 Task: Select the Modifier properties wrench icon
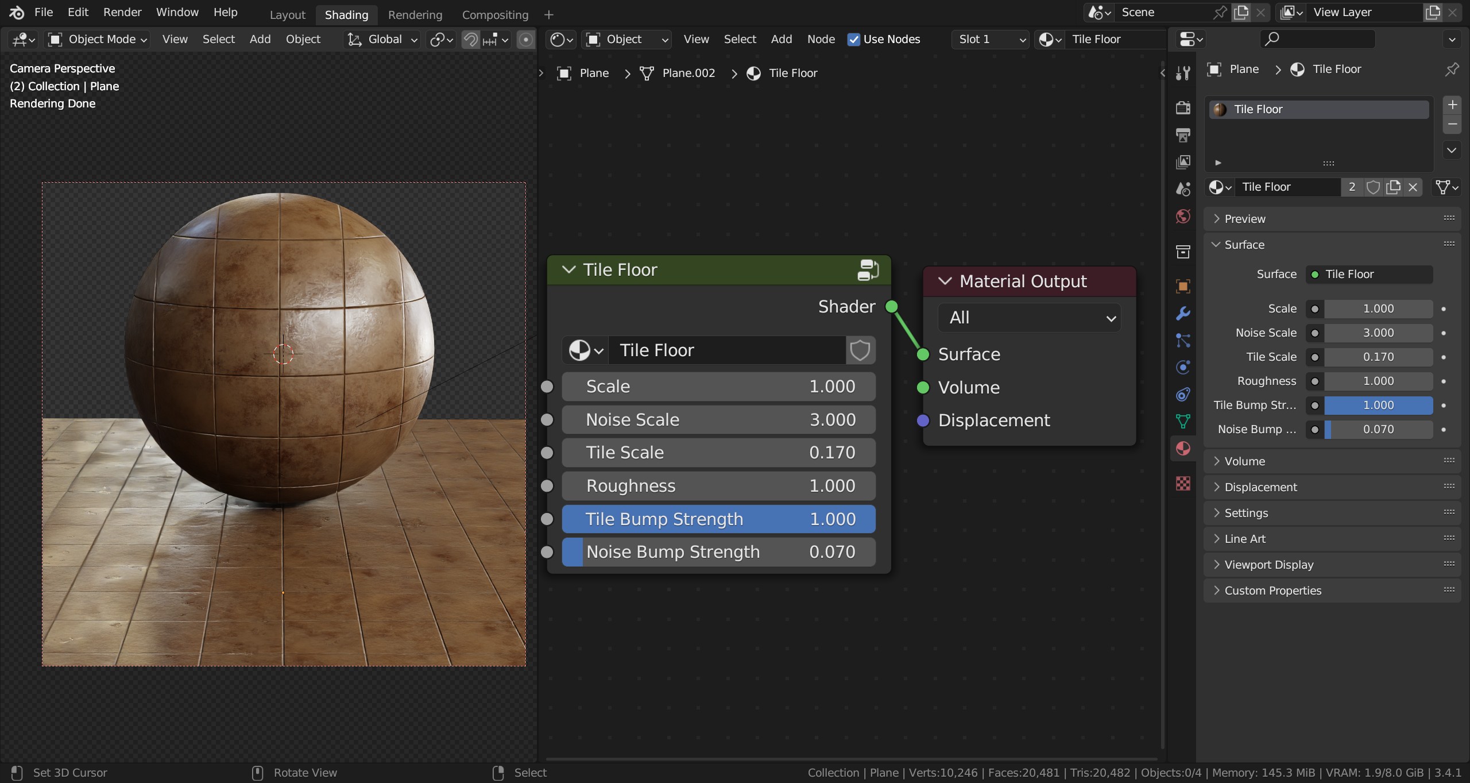1183,313
